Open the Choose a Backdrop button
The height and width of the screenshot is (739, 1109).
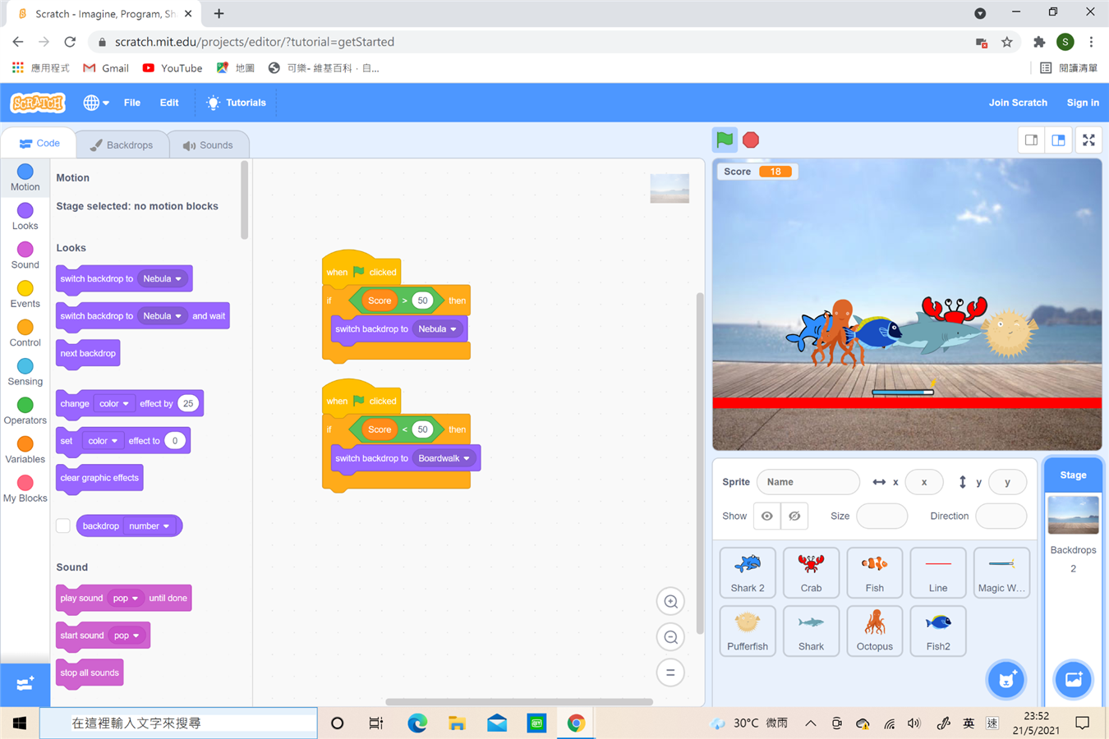[1073, 680]
